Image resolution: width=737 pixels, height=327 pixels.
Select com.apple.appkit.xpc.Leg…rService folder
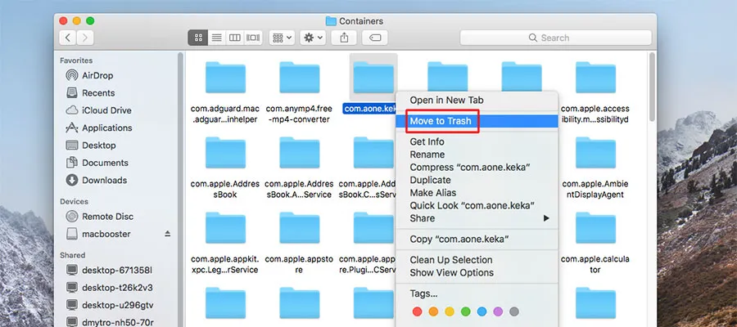point(226,227)
